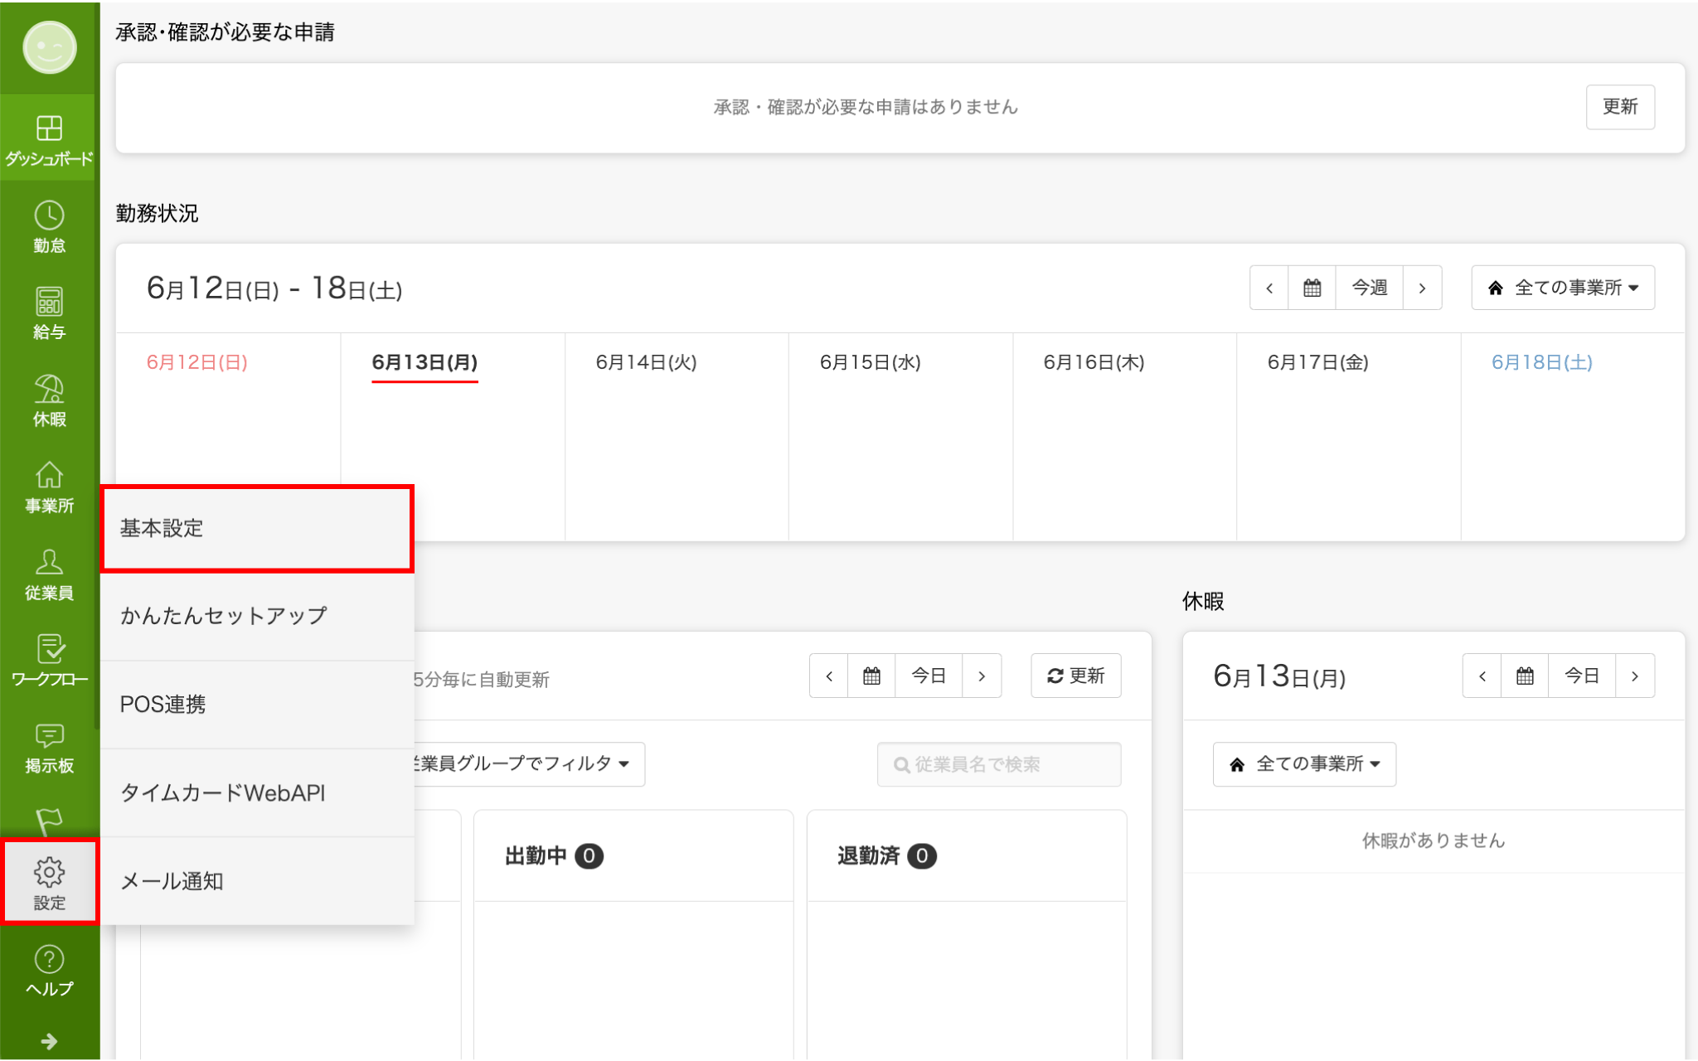Expand 従業員グループでフィルタ dropdown
This screenshot has width=1698, height=1061.
522,763
